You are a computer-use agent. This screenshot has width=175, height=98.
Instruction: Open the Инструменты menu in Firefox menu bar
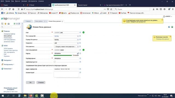click(33, 1)
